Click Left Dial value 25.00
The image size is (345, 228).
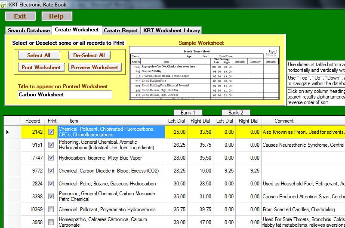176,132
